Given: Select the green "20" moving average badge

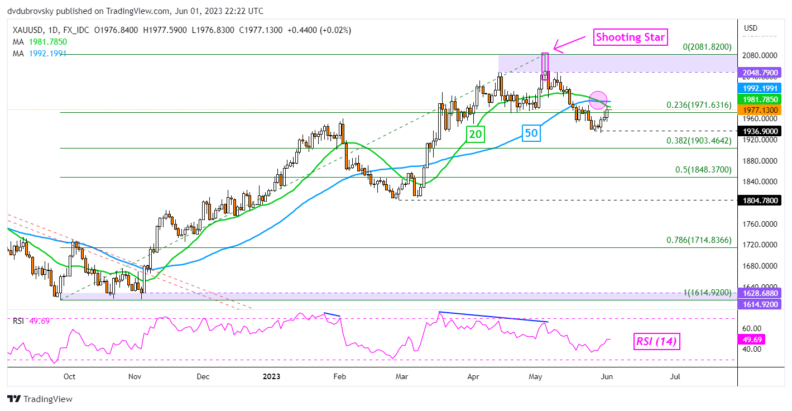Looking at the screenshot, I should [x=475, y=134].
